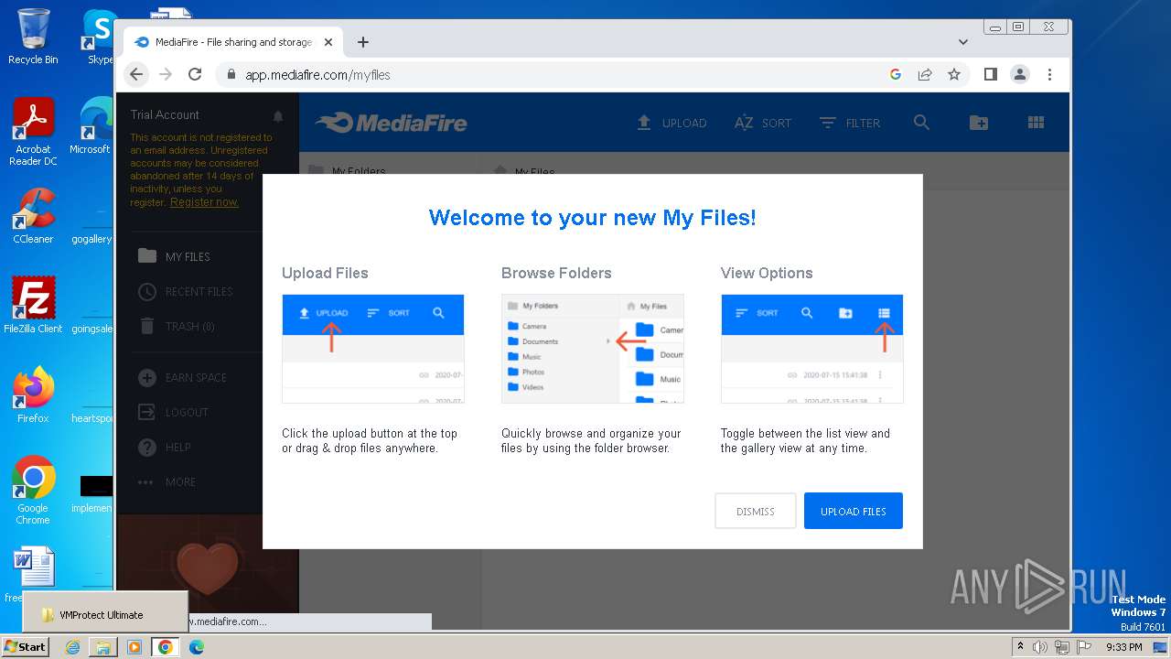Viewport: 1171px width, 659px height.
Task: Open a new Chrome tab
Action: 363,42
